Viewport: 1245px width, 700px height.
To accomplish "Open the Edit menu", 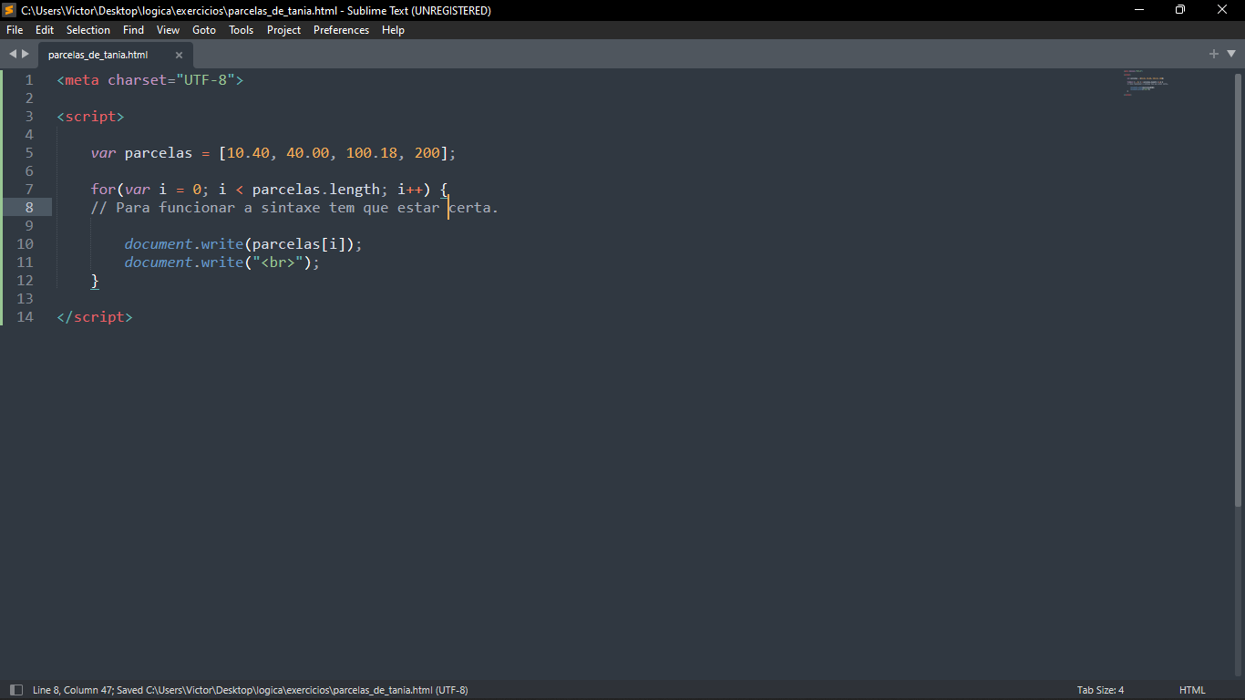I will coord(45,30).
